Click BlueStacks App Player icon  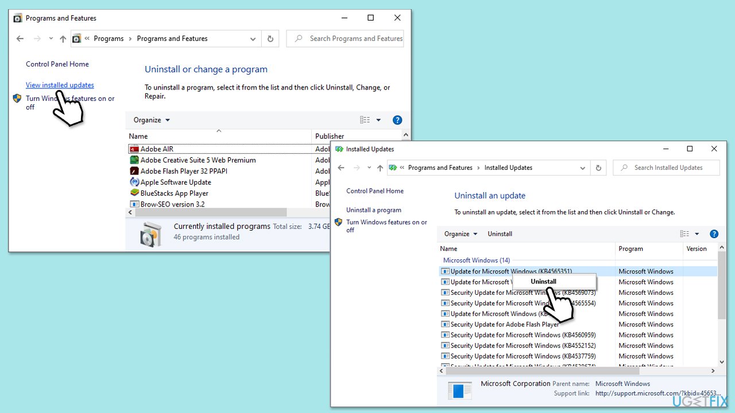point(134,193)
